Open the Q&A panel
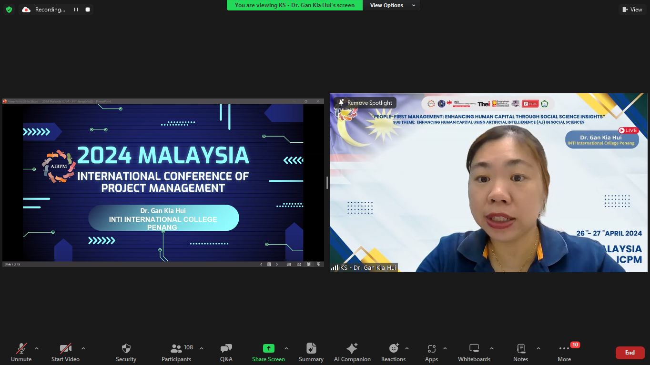This screenshot has height=365, width=650. click(x=226, y=353)
